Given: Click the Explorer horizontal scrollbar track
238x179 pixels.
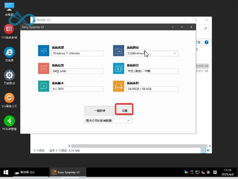Looking at the screenshot, I should click(140, 146).
